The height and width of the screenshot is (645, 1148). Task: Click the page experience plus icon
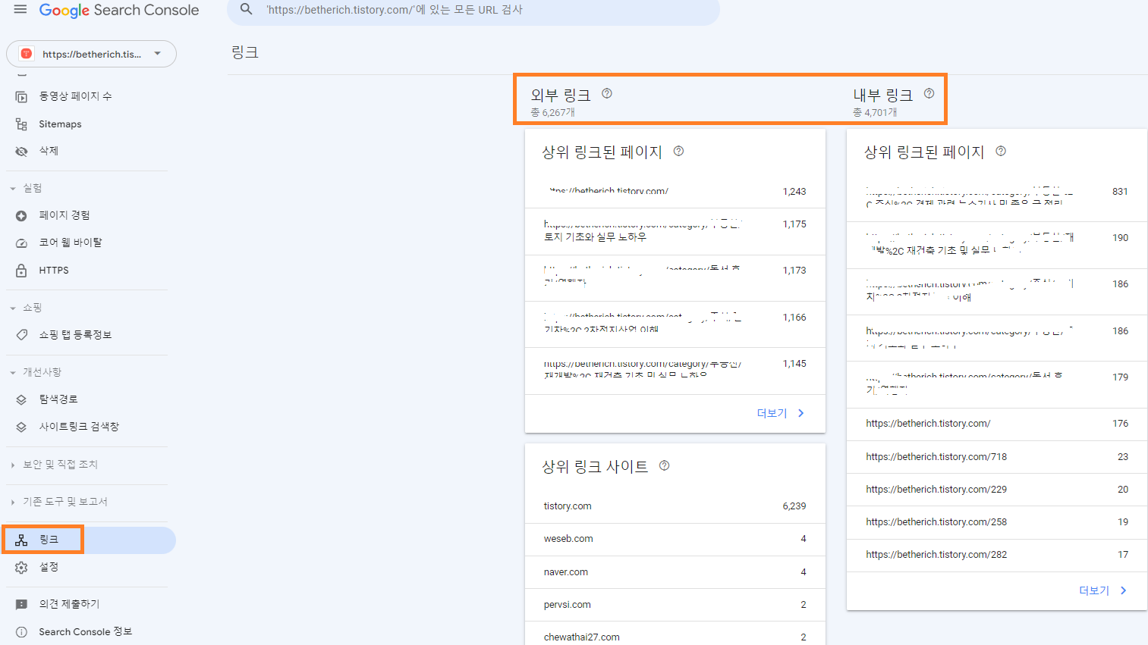[x=21, y=215]
